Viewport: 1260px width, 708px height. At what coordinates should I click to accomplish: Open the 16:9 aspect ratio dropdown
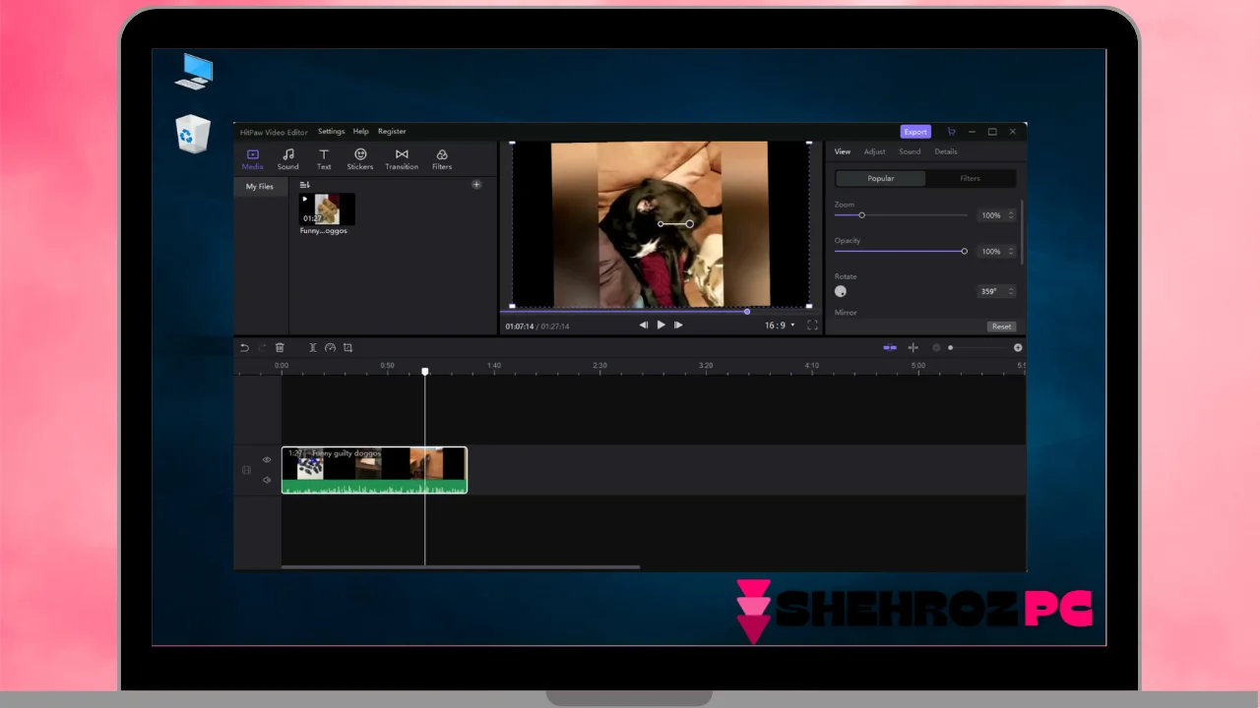click(x=780, y=324)
